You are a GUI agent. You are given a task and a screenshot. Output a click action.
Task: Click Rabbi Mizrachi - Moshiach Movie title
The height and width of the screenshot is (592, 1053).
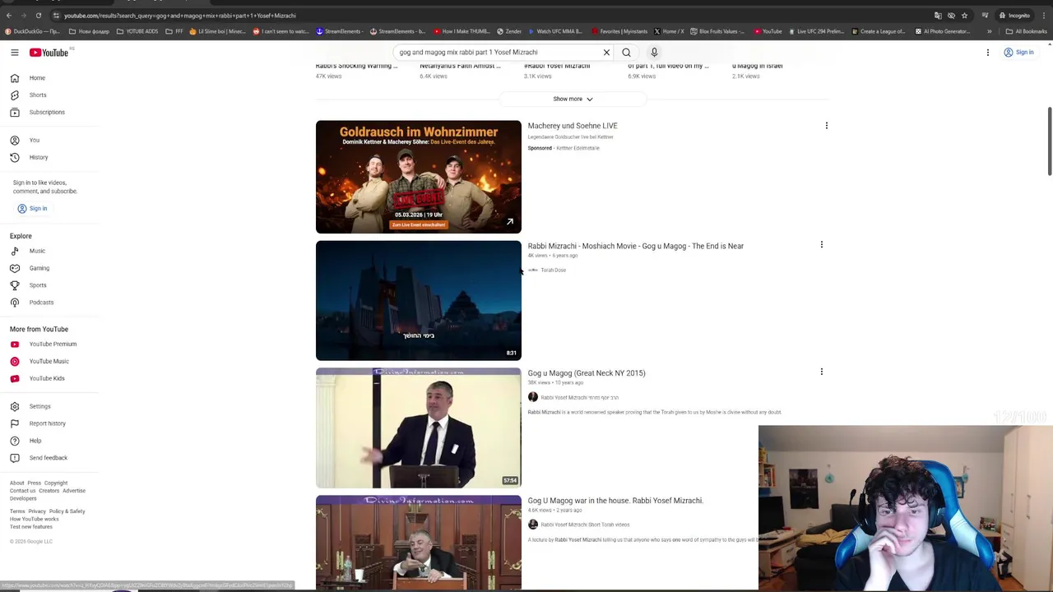pyautogui.click(x=635, y=246)
